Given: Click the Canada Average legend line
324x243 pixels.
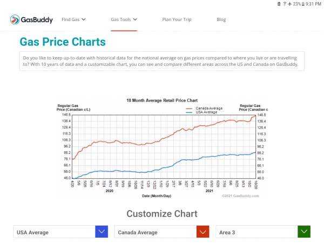Looking at the screenshot, I should (189, 108).
